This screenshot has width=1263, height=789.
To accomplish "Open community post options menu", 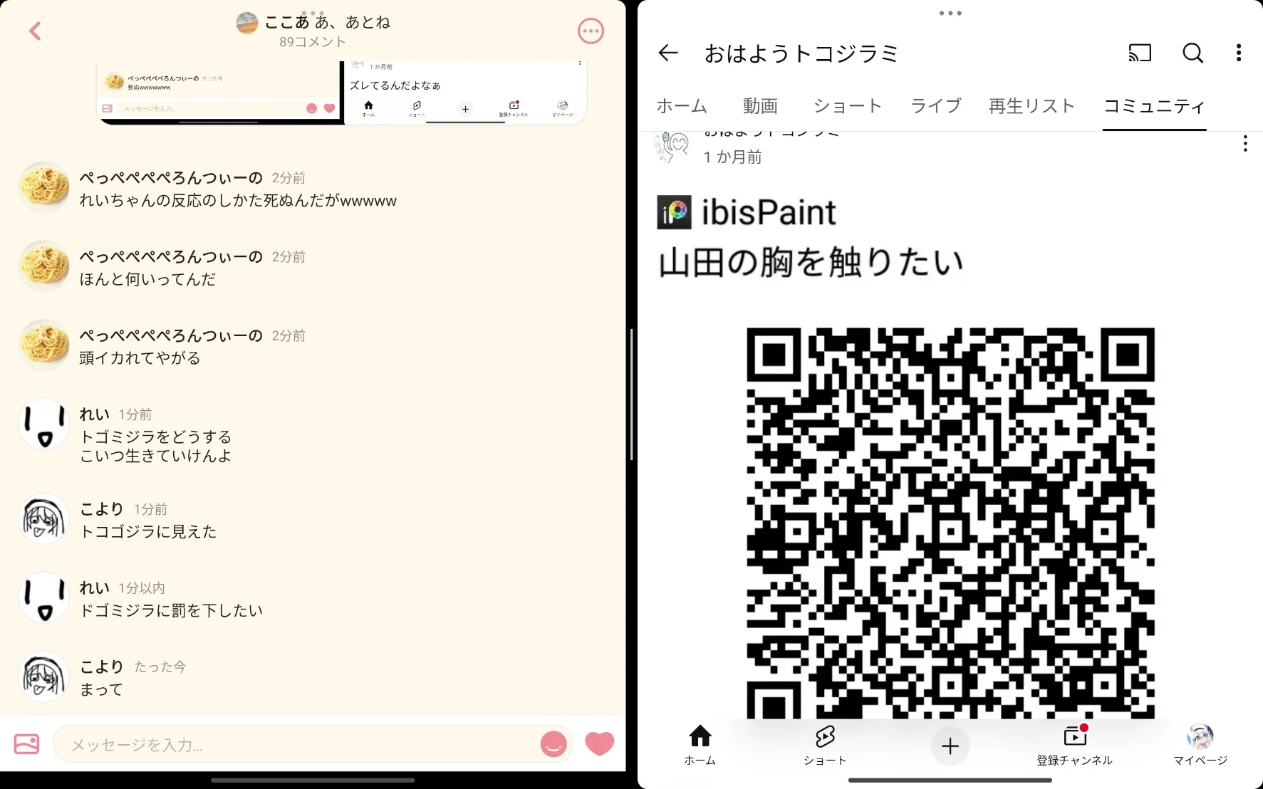I will pos(1244,144).
